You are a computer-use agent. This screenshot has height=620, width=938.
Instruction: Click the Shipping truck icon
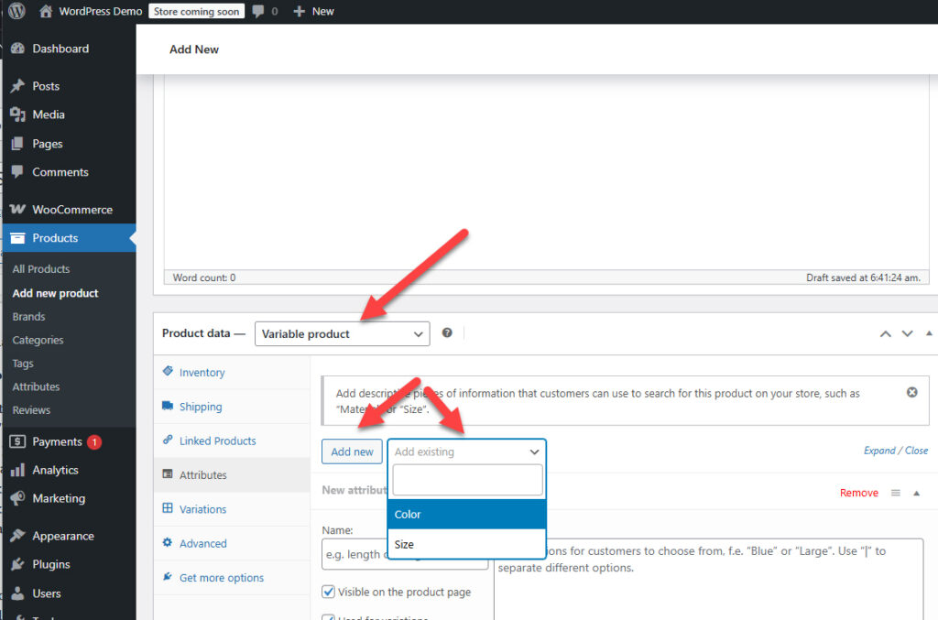(168, 406)
